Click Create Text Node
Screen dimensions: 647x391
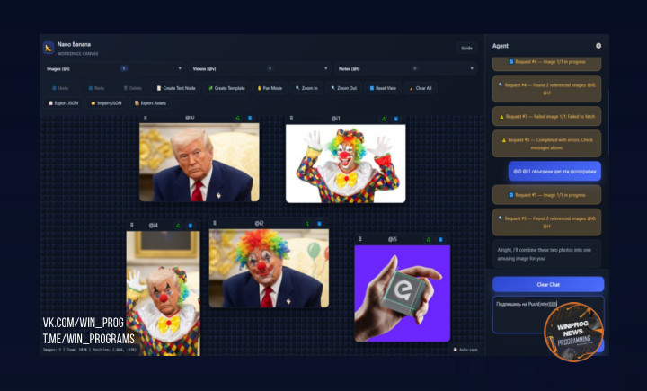pos(176,88)
